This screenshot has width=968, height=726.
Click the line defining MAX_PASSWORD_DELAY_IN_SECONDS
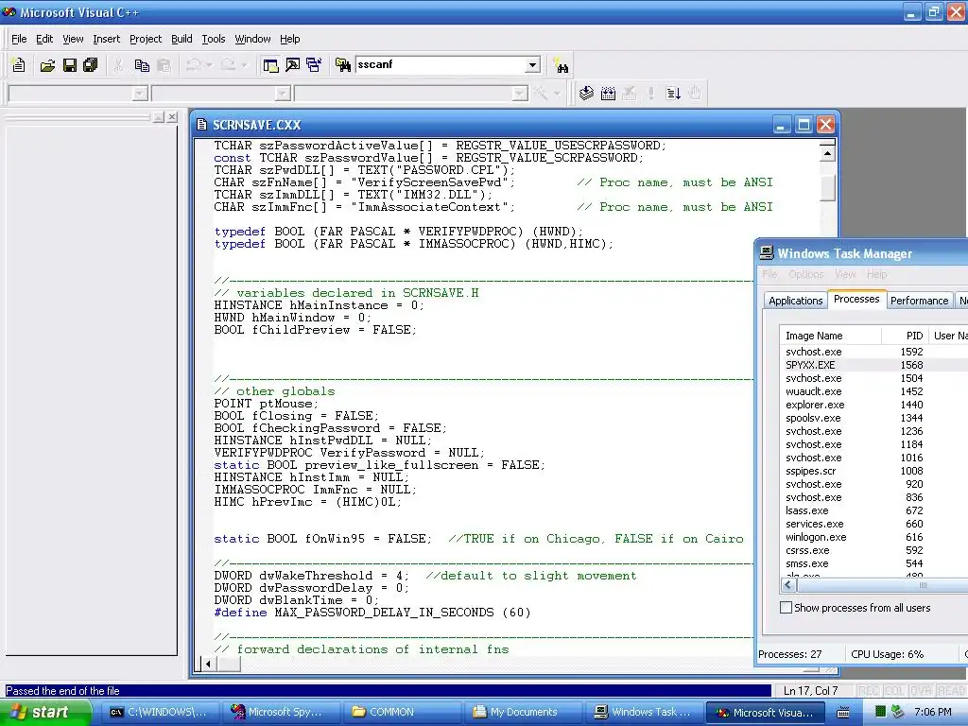tap(372, 613)
